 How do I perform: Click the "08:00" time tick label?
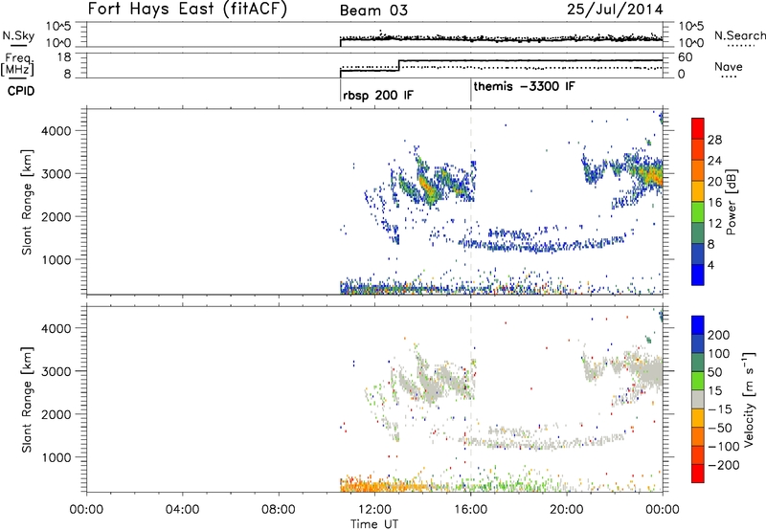point(279,510)
